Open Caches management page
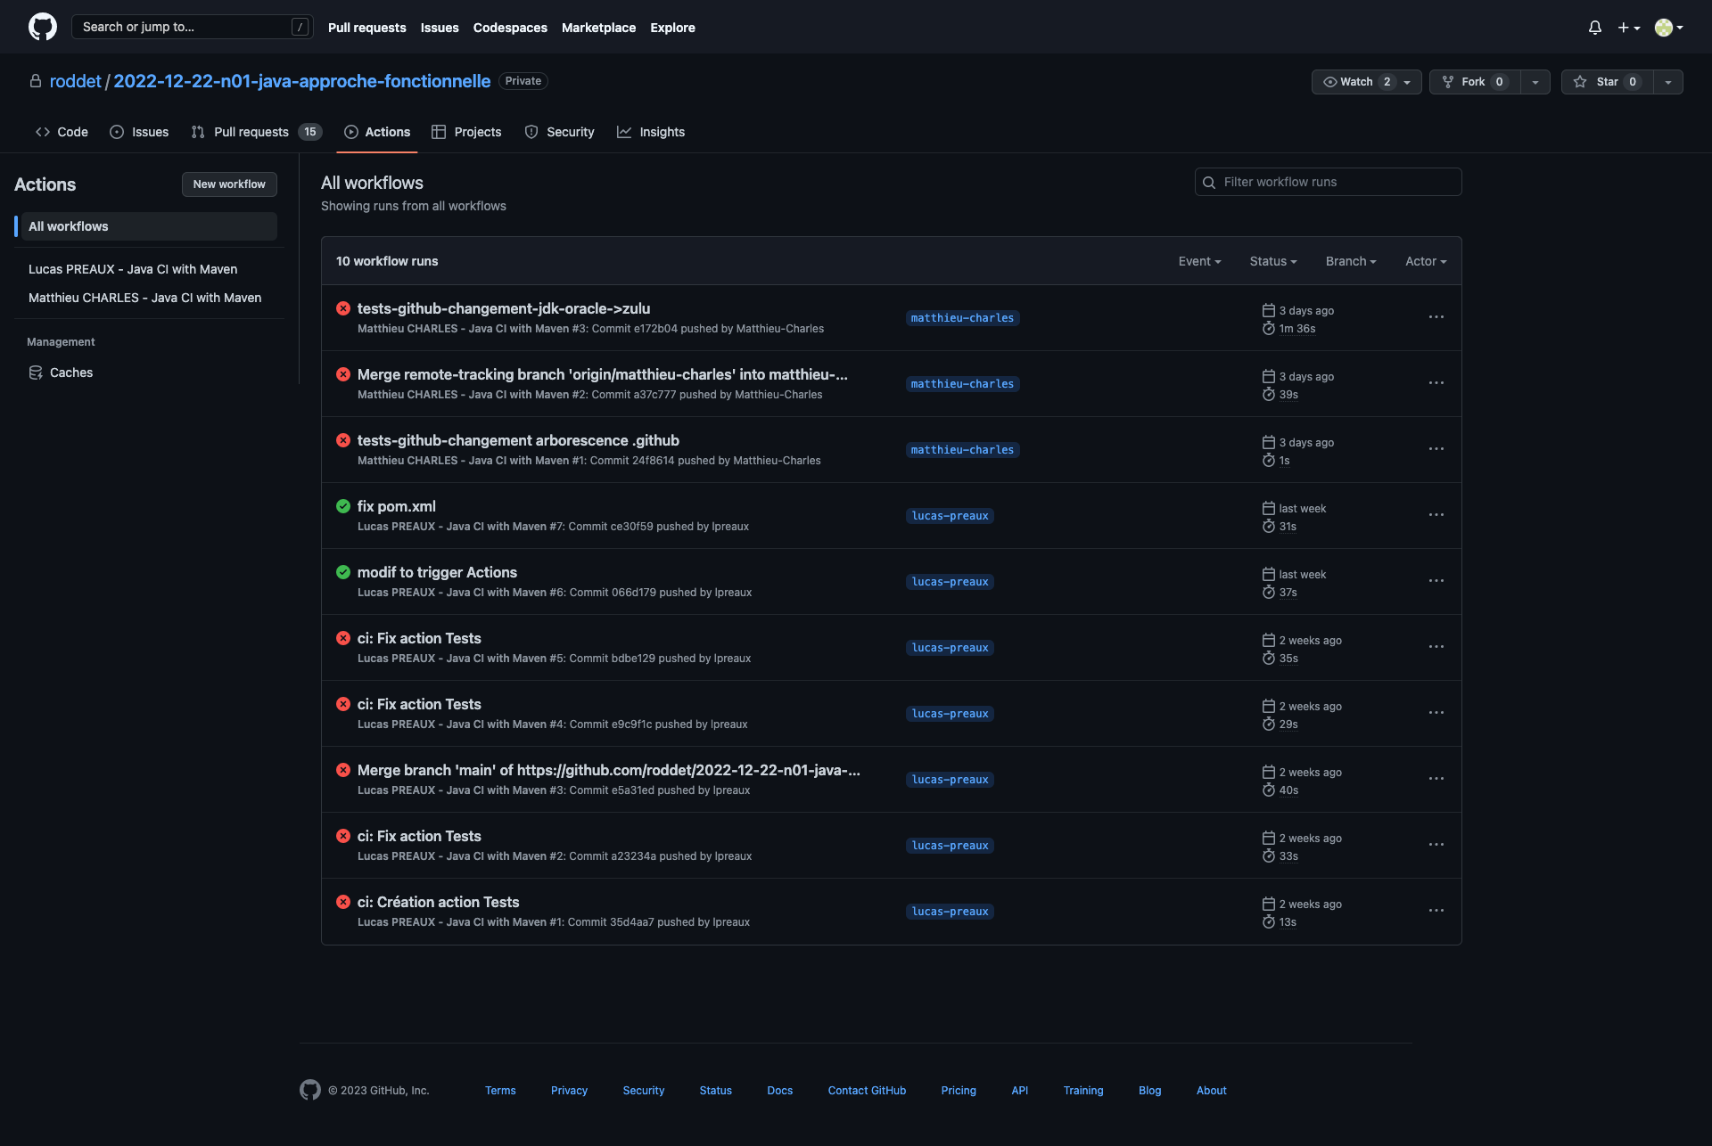The height and width of the screenshot is (1146, 1712). click(x=71, y=372)
